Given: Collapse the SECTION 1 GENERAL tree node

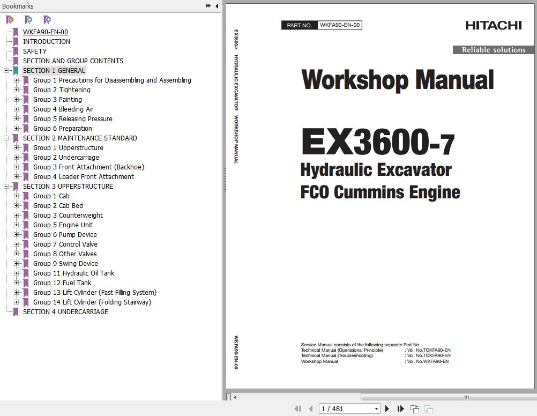Looking at the screenshot, I should pyautogui.click(x=6, y=71).
